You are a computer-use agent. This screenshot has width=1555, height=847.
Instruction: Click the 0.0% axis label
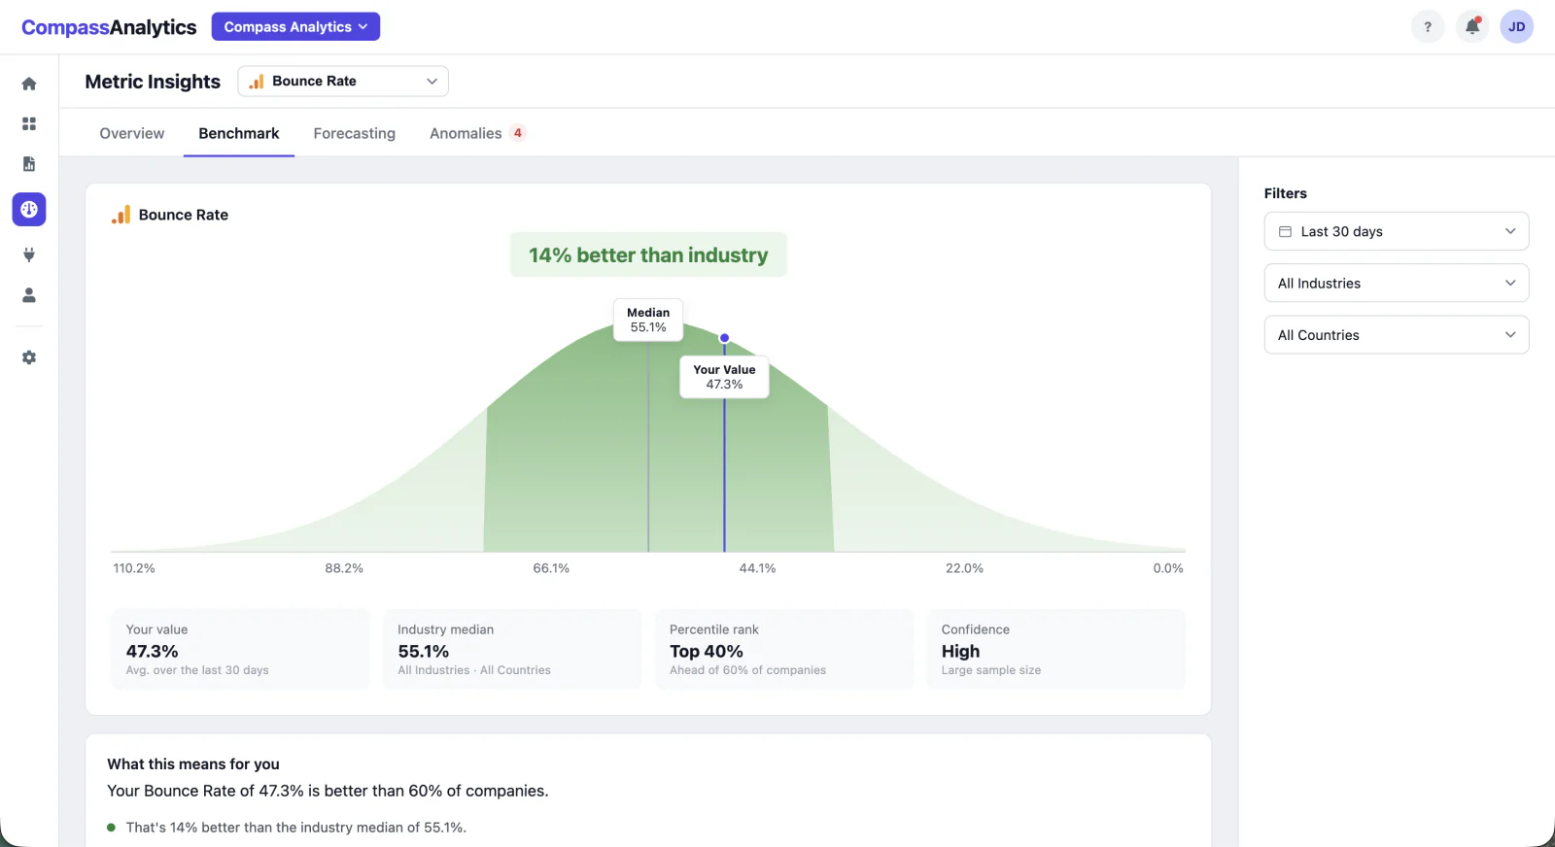pos(1168,568)
